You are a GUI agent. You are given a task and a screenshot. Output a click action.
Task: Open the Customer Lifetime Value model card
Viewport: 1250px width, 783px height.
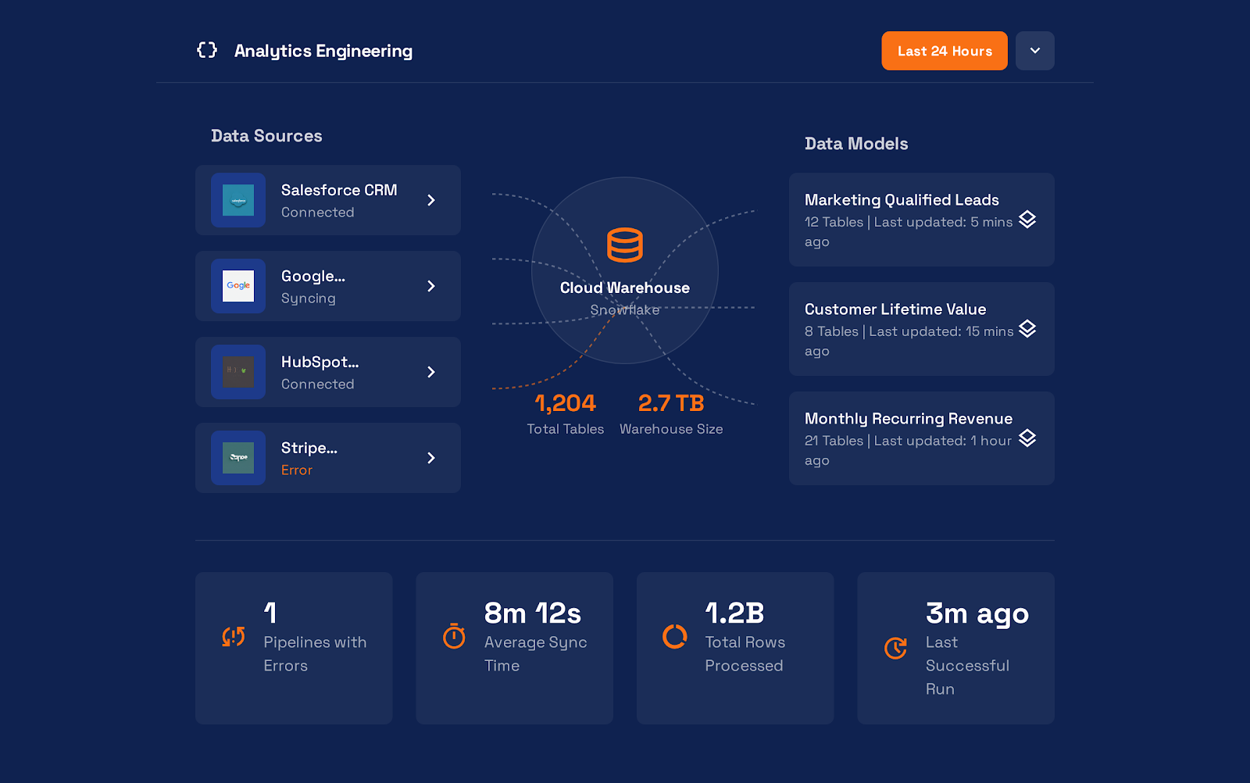(x=921, y=329)
